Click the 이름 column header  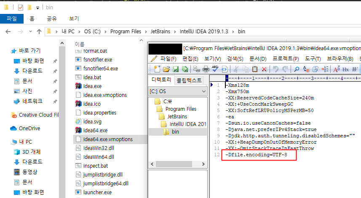(x=80, y=44)
